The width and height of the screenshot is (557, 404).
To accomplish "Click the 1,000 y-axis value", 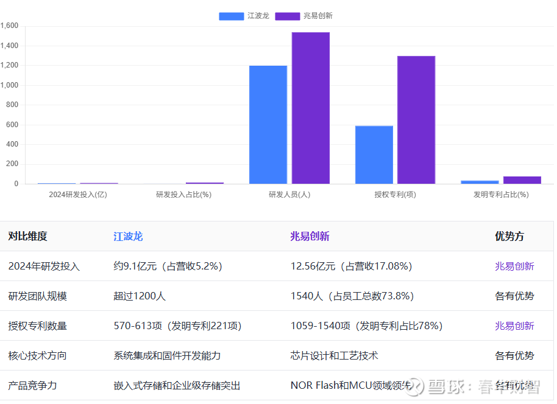I will [9, 85].
